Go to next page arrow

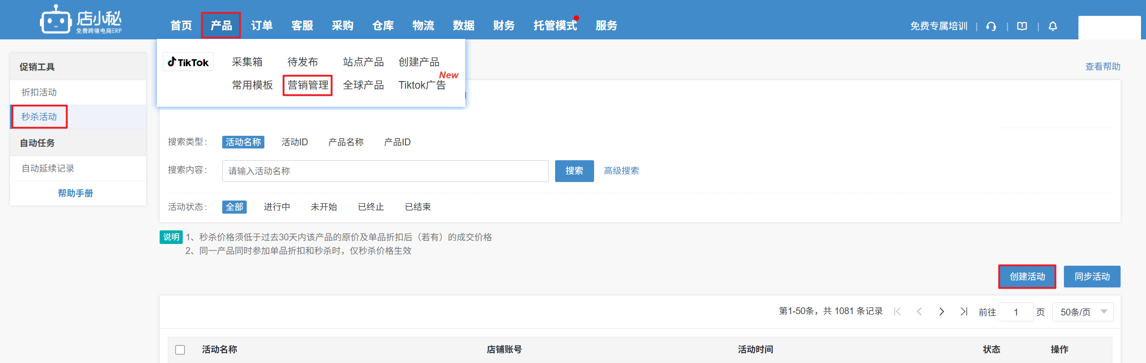(x=941, y=311)
